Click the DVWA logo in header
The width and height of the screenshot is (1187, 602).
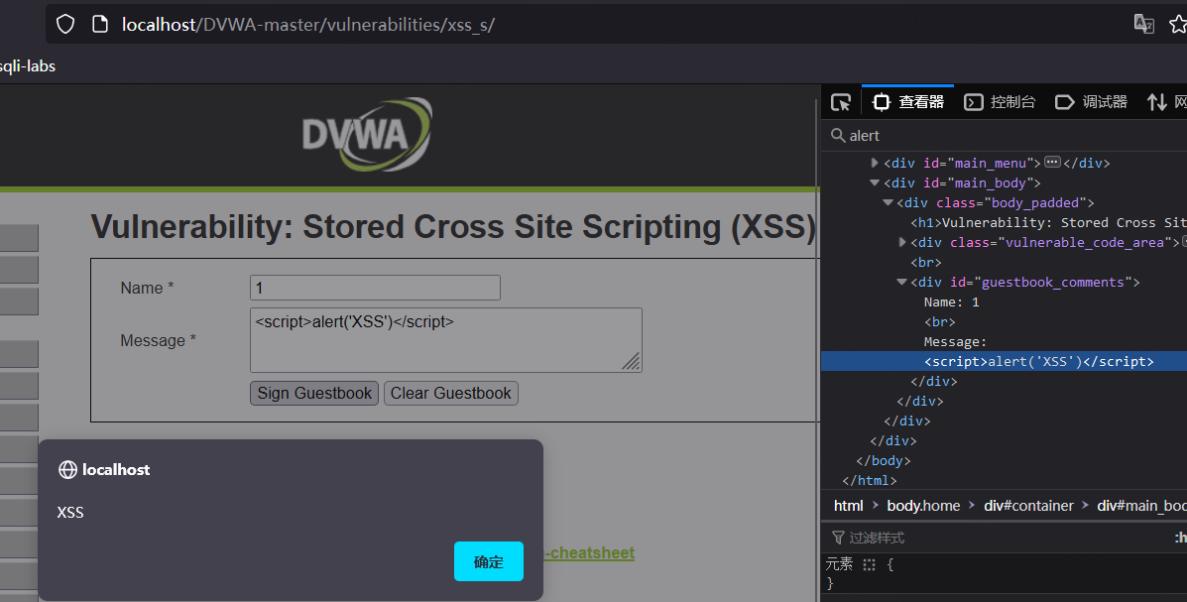[367, 134]
